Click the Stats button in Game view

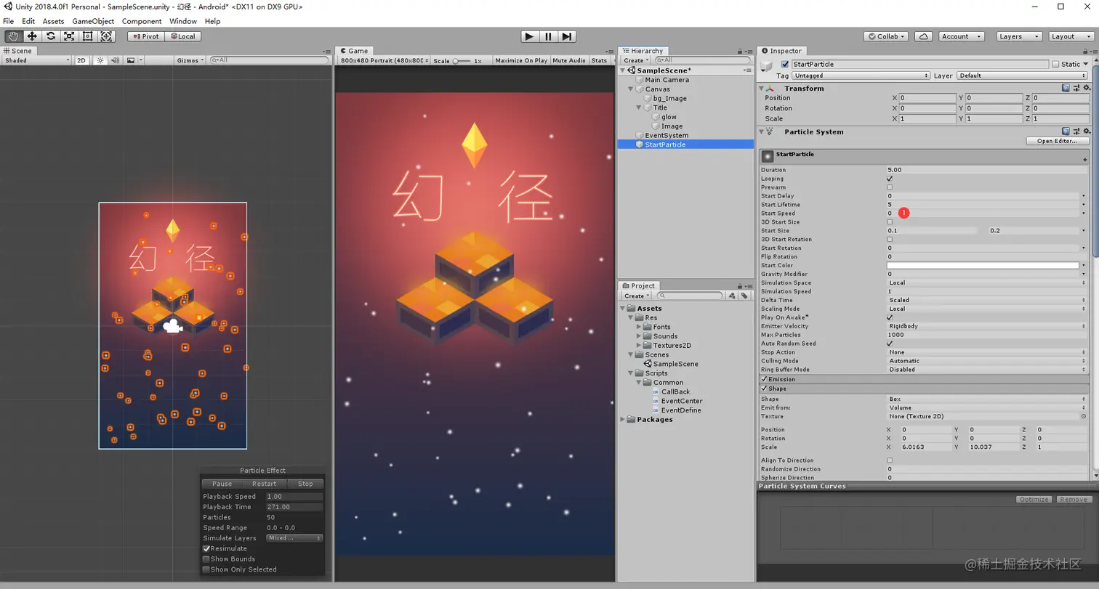pos(599,60)
